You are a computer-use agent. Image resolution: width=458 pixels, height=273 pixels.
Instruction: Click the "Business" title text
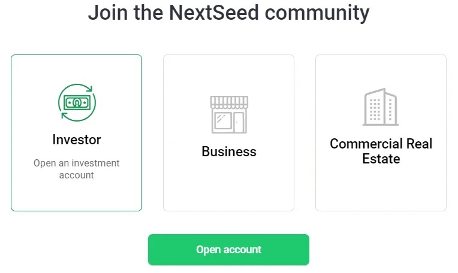[x=229, y=151]
